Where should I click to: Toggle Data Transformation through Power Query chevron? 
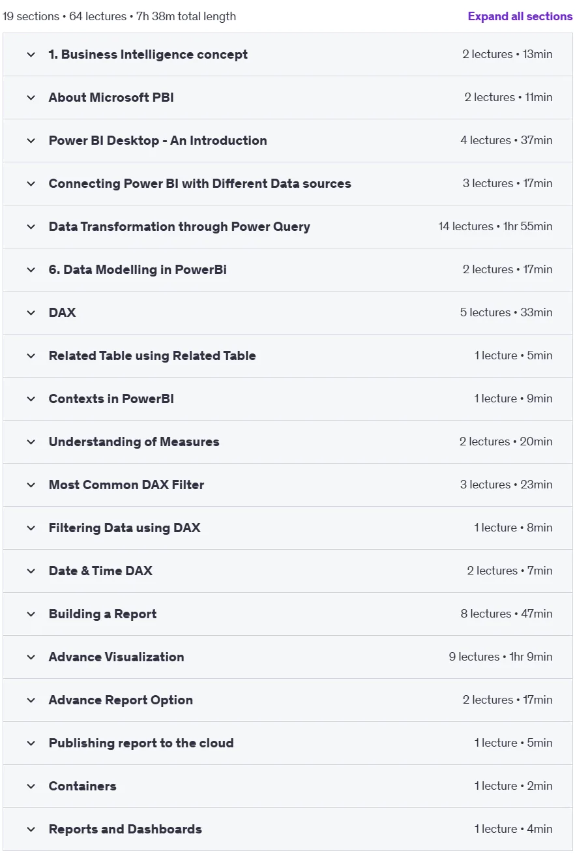click(x=31, y=227)
